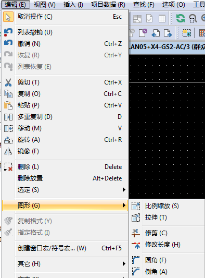This screenshot has height=278, width=205.
Task: Click the yellow dashed selection area toolbar icon
Action: 187,33
